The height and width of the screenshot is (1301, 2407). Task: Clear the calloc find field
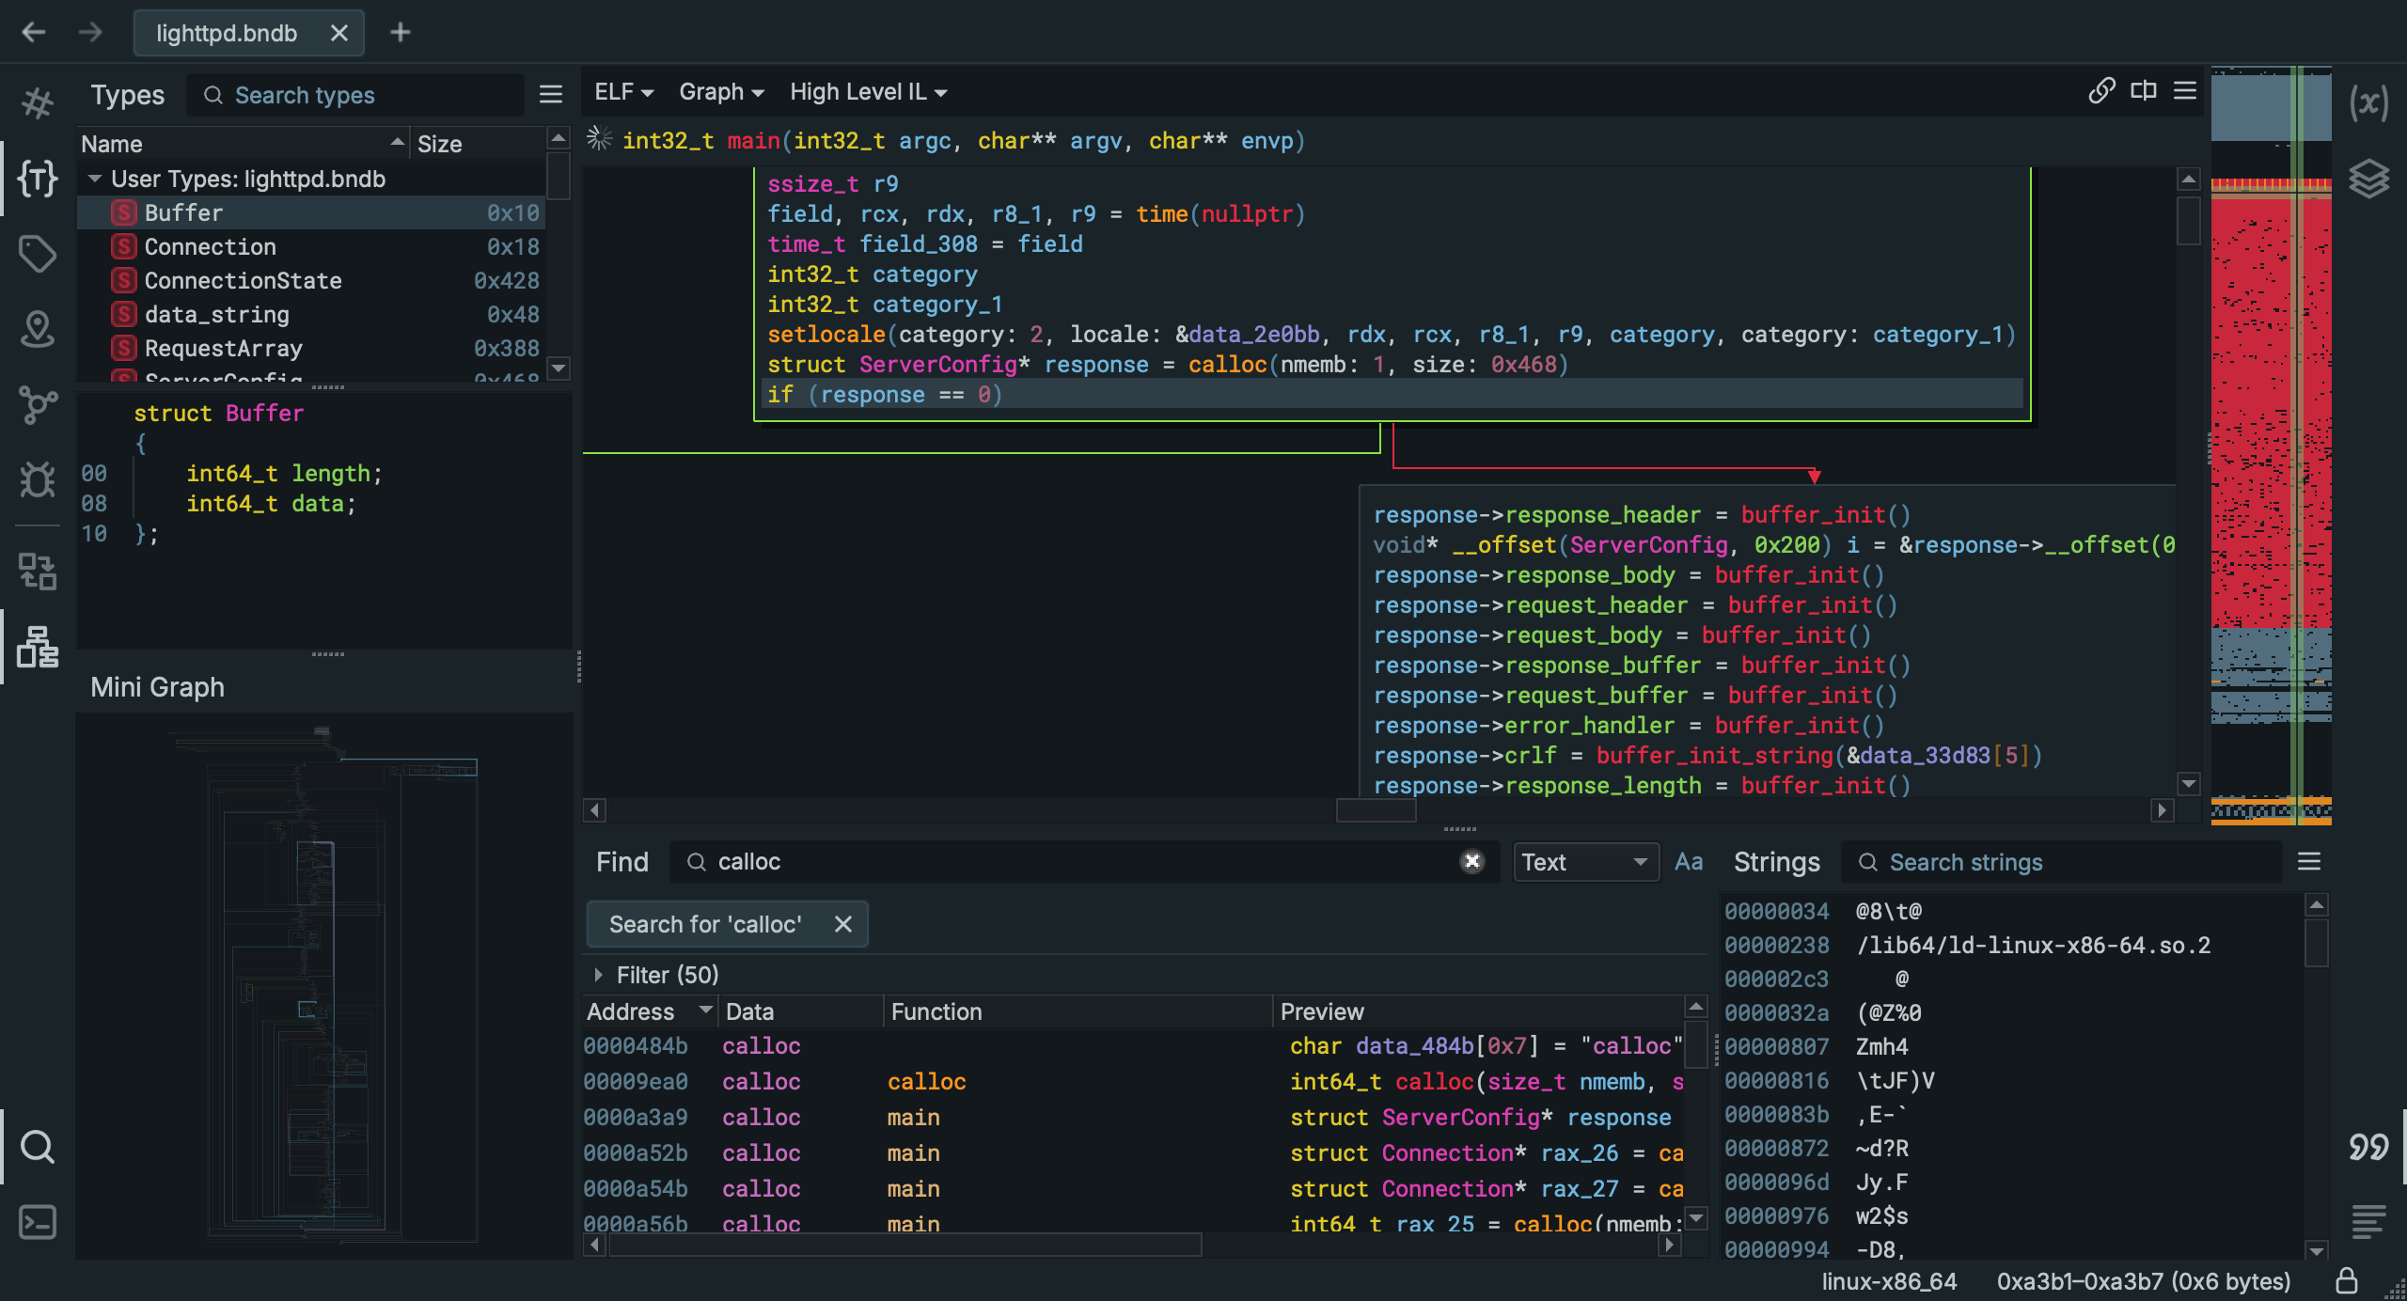click(x=1472, y=861)
